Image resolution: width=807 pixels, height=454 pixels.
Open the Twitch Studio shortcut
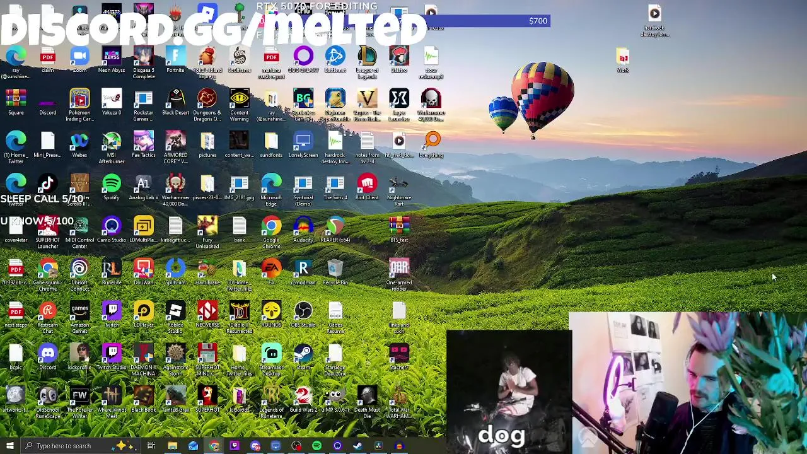112,353
